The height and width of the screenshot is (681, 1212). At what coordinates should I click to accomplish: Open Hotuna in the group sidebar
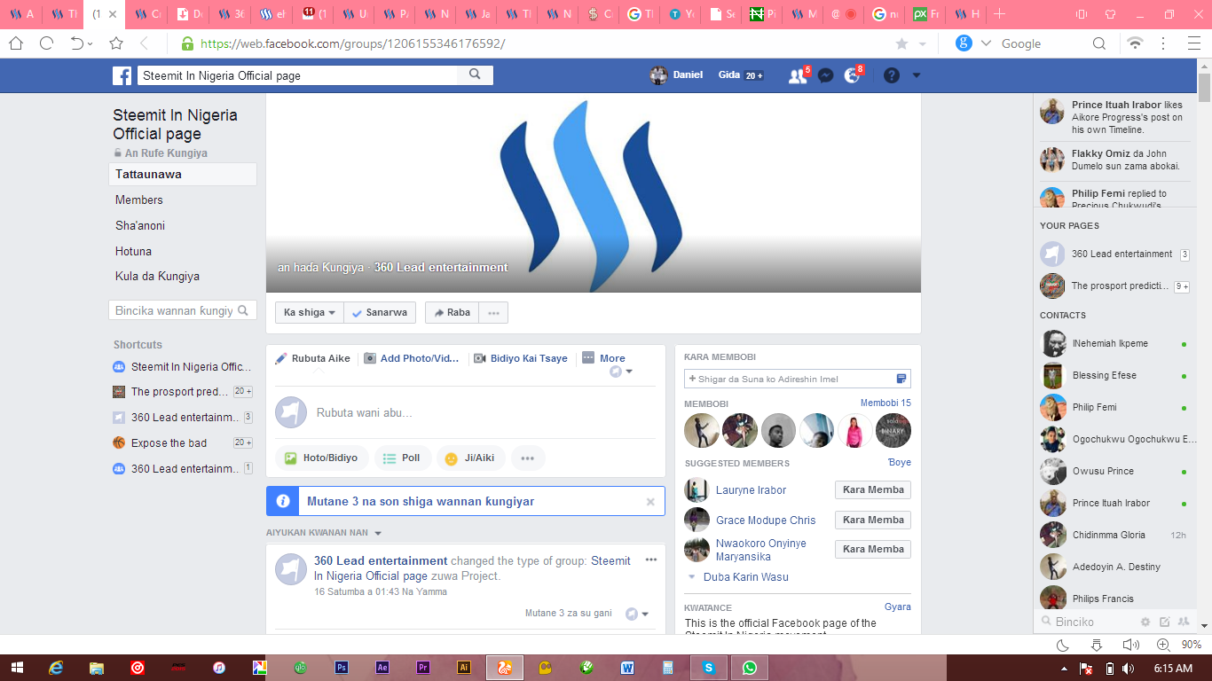(133, 251)
